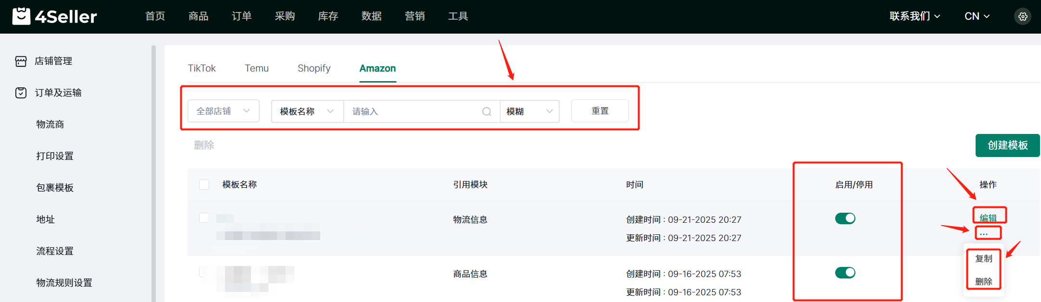Click the search magnifier icon in template field

487,111
